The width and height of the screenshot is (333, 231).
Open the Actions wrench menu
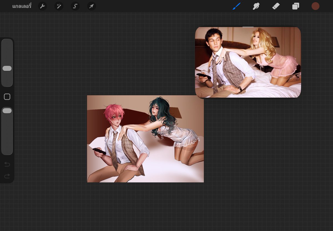point(42,6)
